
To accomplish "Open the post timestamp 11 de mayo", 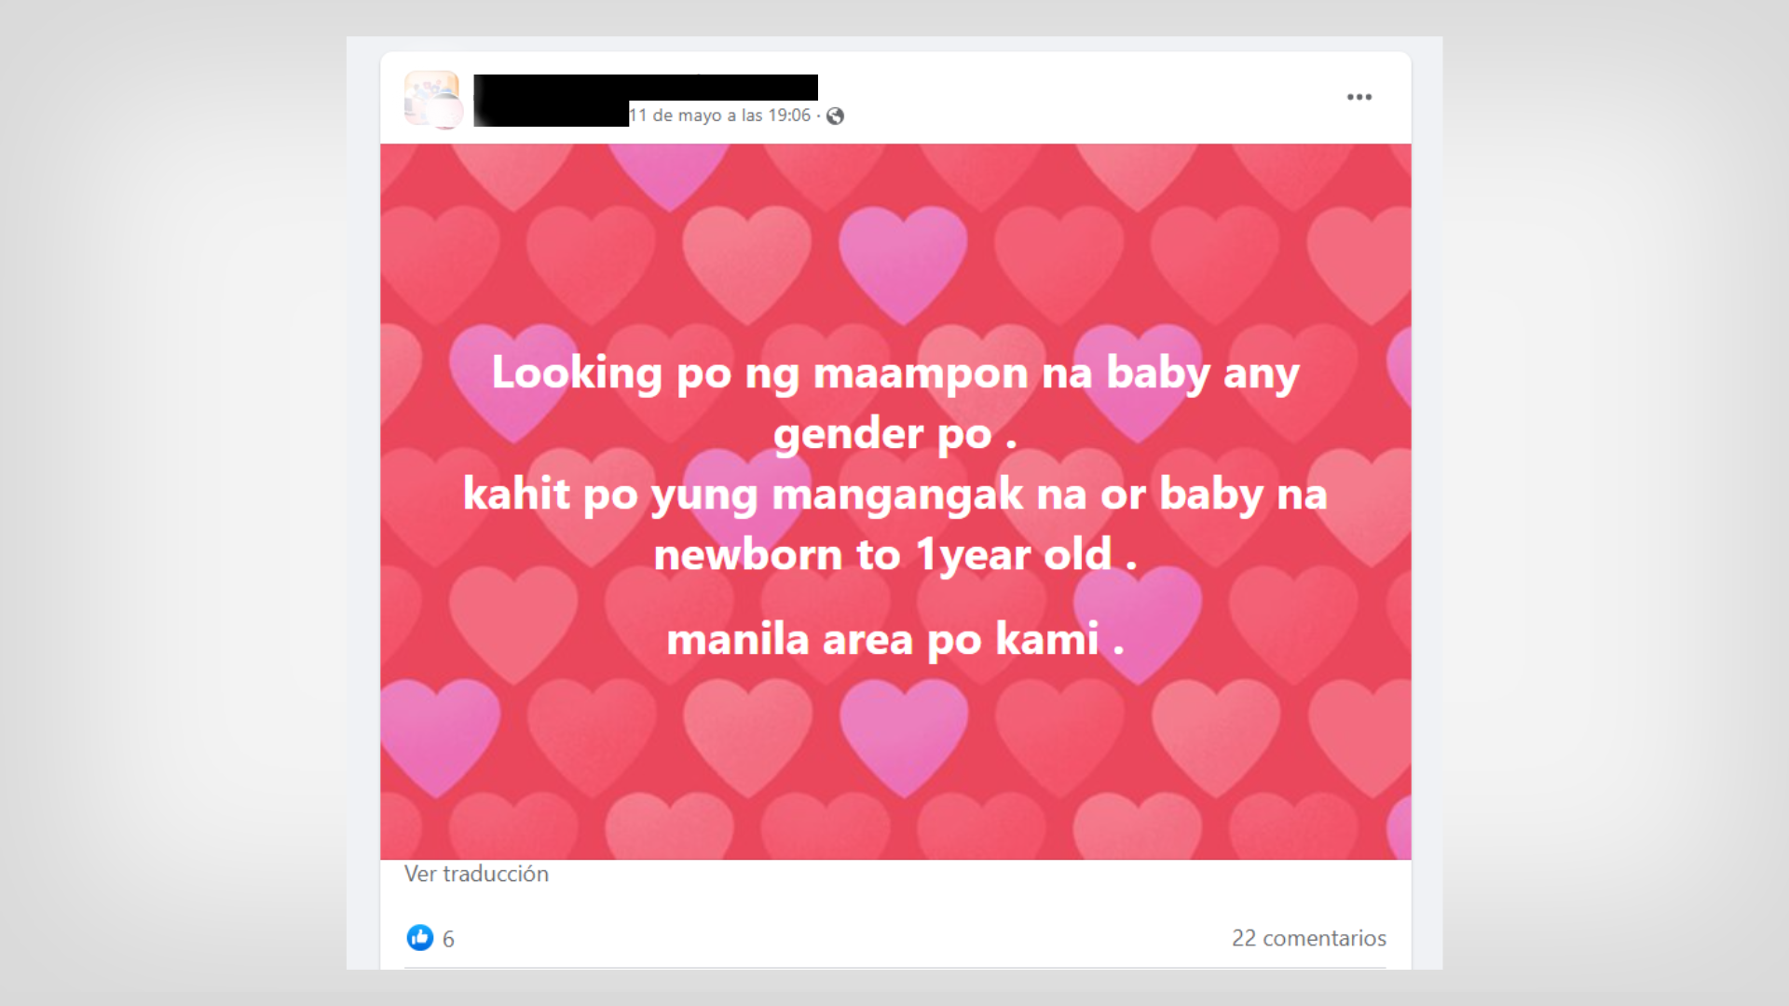I will [719, 116].
